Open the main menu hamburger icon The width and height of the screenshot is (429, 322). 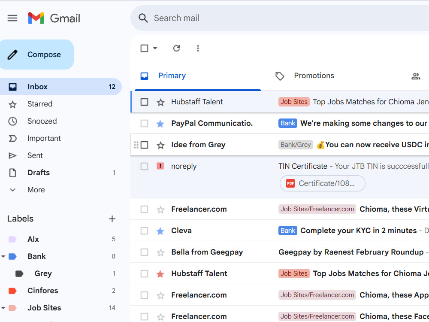point(12,18)
